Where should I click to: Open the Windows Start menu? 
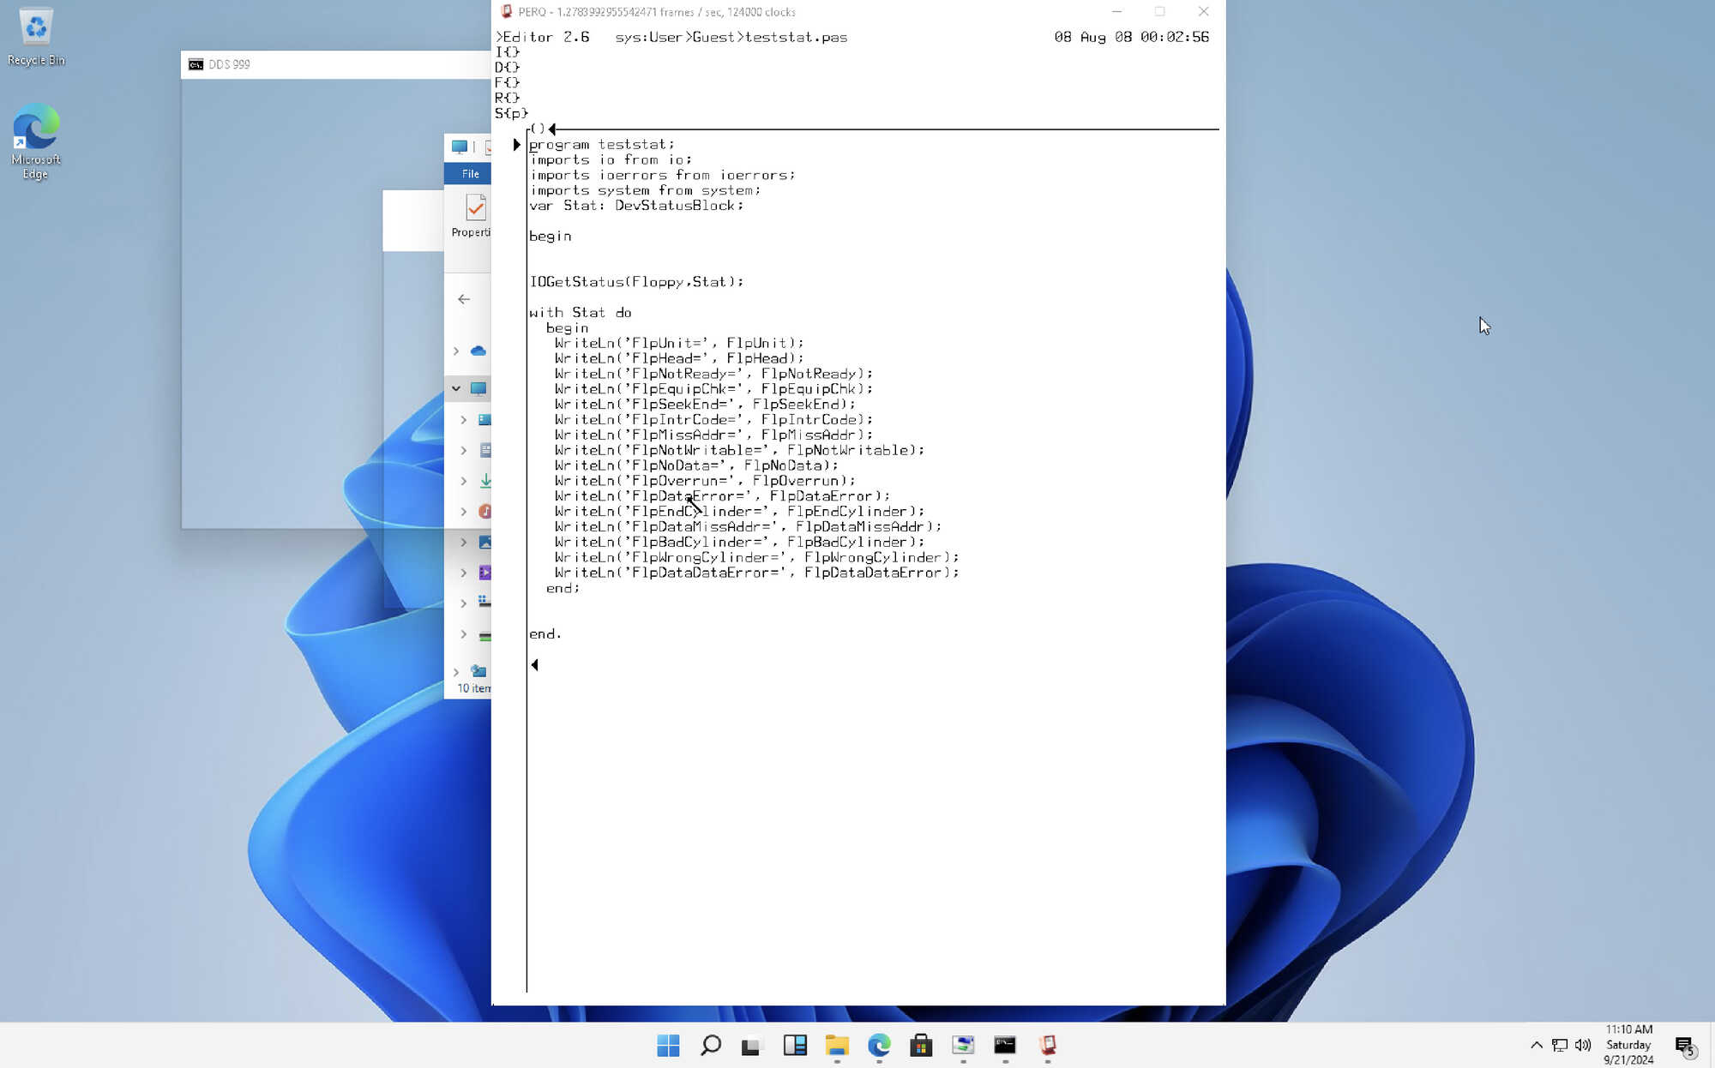668,1045
